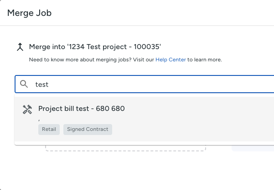Click the Signed Contract tag
This screenshot has height=190, width=274.
[x=88, y=130]
